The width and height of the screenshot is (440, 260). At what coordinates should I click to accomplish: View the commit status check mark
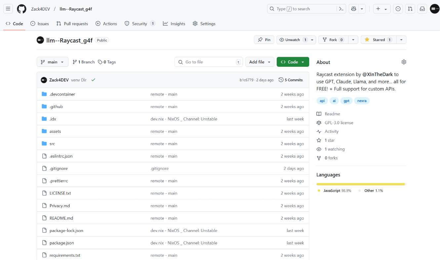click(93, 80)
